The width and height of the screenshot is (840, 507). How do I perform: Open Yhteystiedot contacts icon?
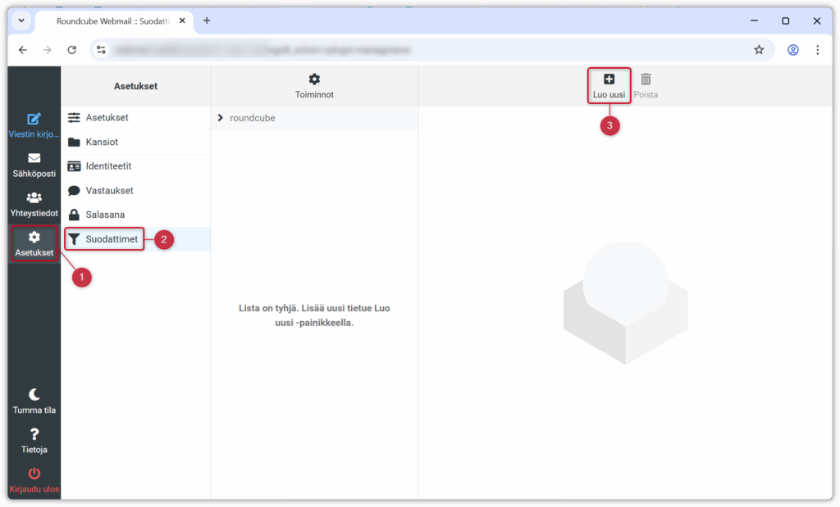click(x=34, y=197)
